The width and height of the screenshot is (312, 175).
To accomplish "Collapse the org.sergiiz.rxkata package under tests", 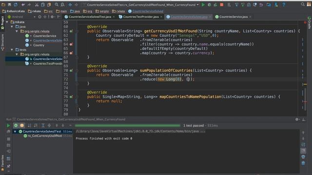I will tap(17, 54).
